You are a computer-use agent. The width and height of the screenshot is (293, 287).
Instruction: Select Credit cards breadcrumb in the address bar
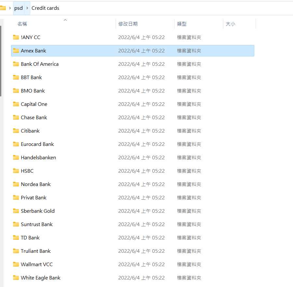point(45,8)
